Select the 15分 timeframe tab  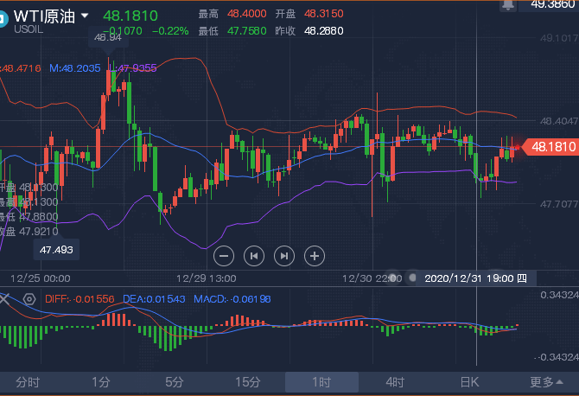248,382
